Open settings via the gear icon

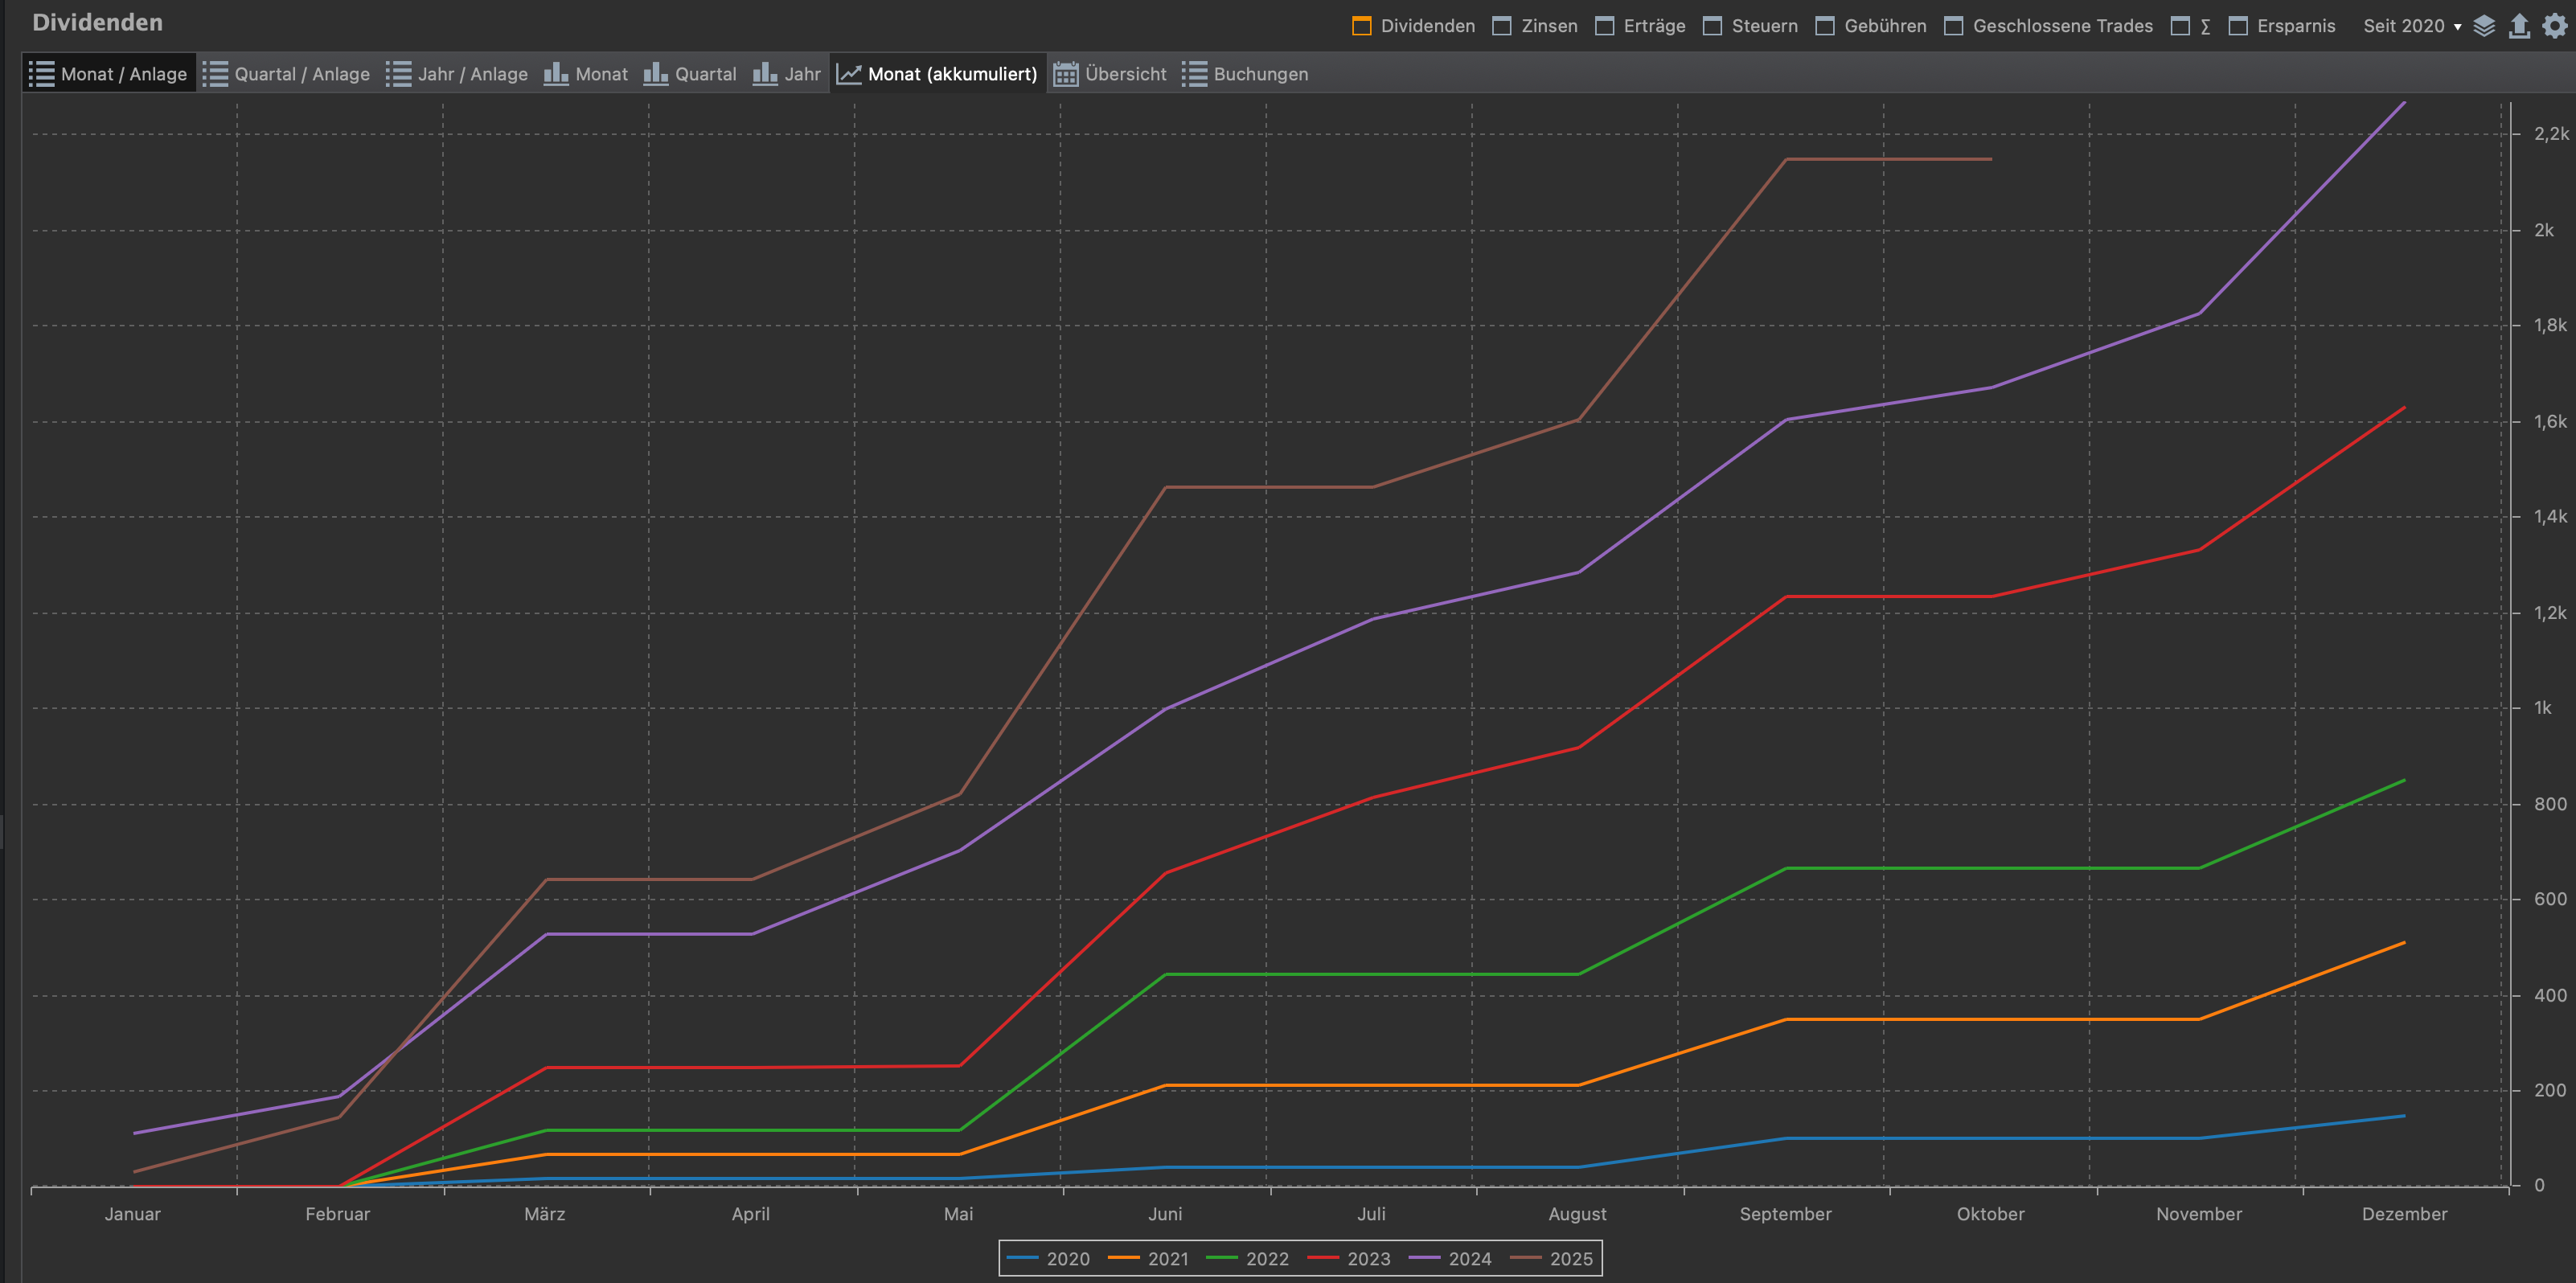tap(2555, 26)
